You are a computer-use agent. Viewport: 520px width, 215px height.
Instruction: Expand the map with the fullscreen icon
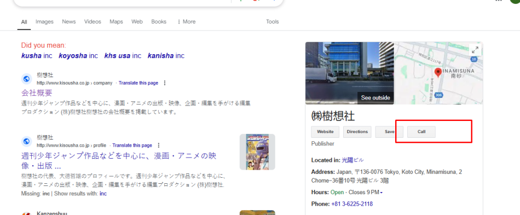click(475, 50)
